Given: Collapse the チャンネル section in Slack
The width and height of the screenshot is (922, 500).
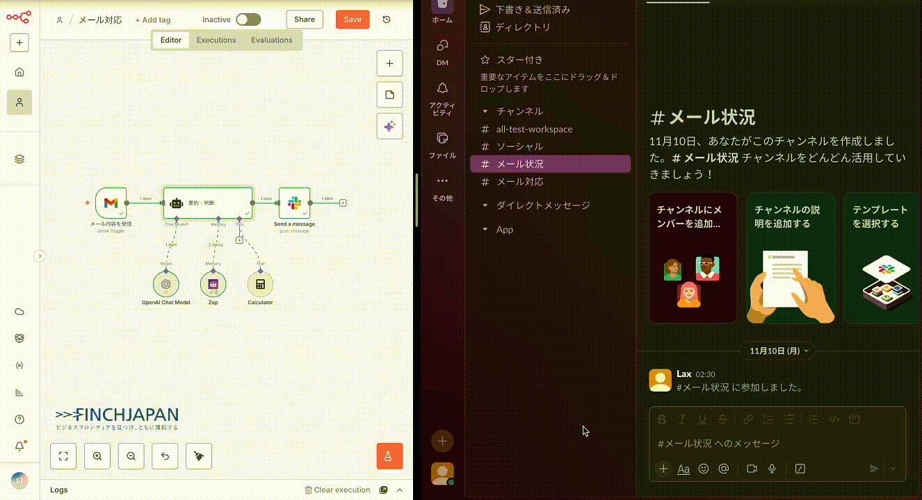Looking at the screenshot, I should pos(485,111).
